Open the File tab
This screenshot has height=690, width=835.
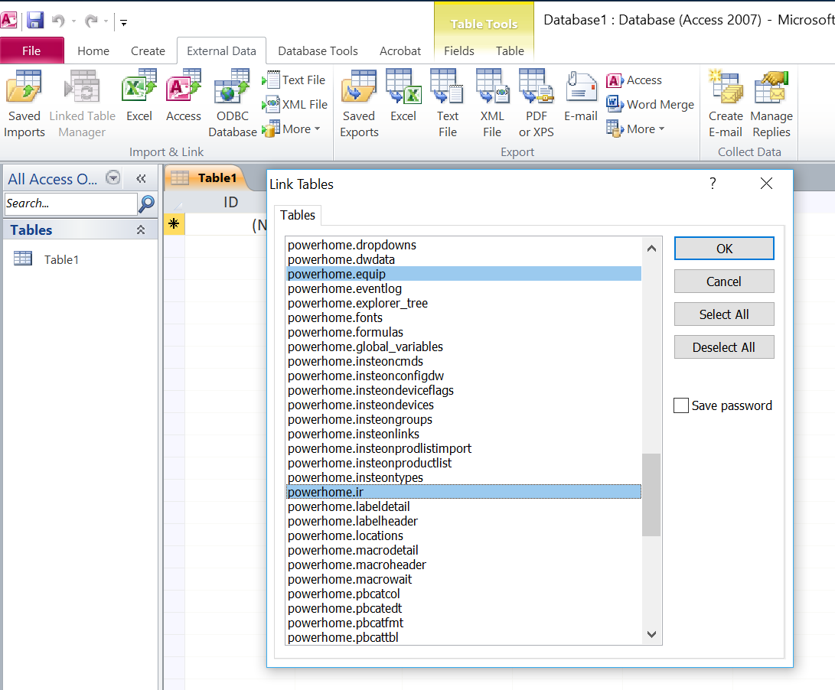[x=31, y=50]
